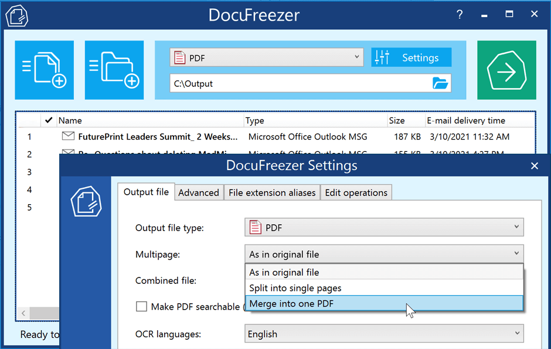
Task: Click row number 5 in file list
Action: (x=29, y=208)
